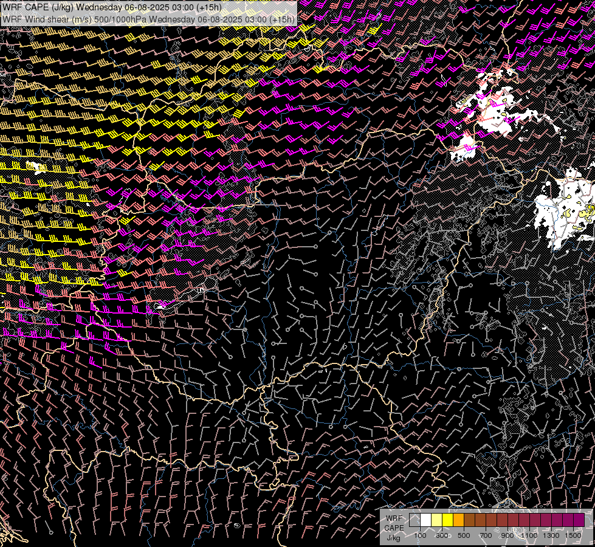Screen dimensions: 595x547
Task: Select the bright yellow legend swatch
Action: [x=447, y=520]
